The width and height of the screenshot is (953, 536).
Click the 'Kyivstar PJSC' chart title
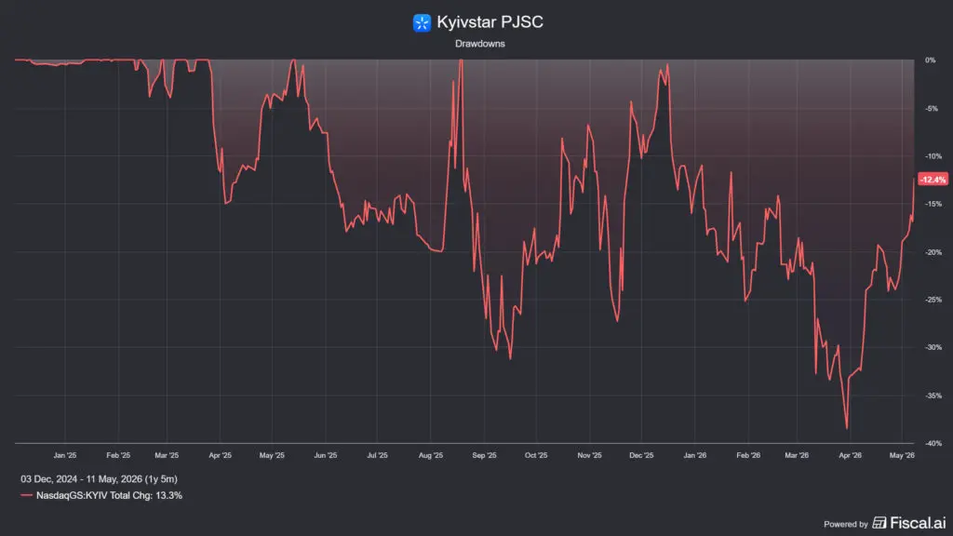pos(490,22)
